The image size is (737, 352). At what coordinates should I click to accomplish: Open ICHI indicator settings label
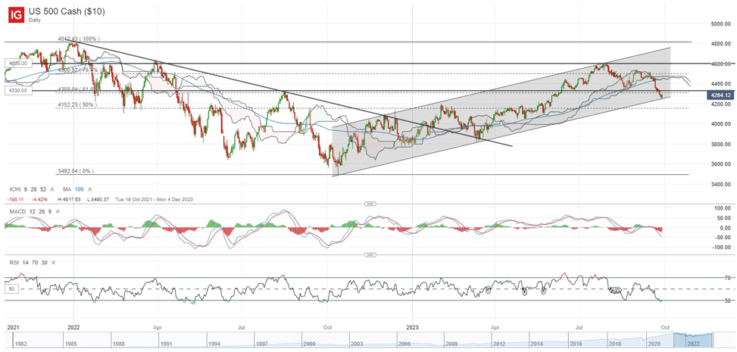14,189
